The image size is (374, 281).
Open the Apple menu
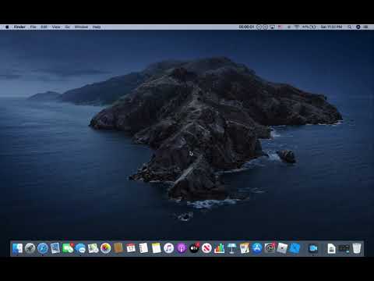coord(7,27)
